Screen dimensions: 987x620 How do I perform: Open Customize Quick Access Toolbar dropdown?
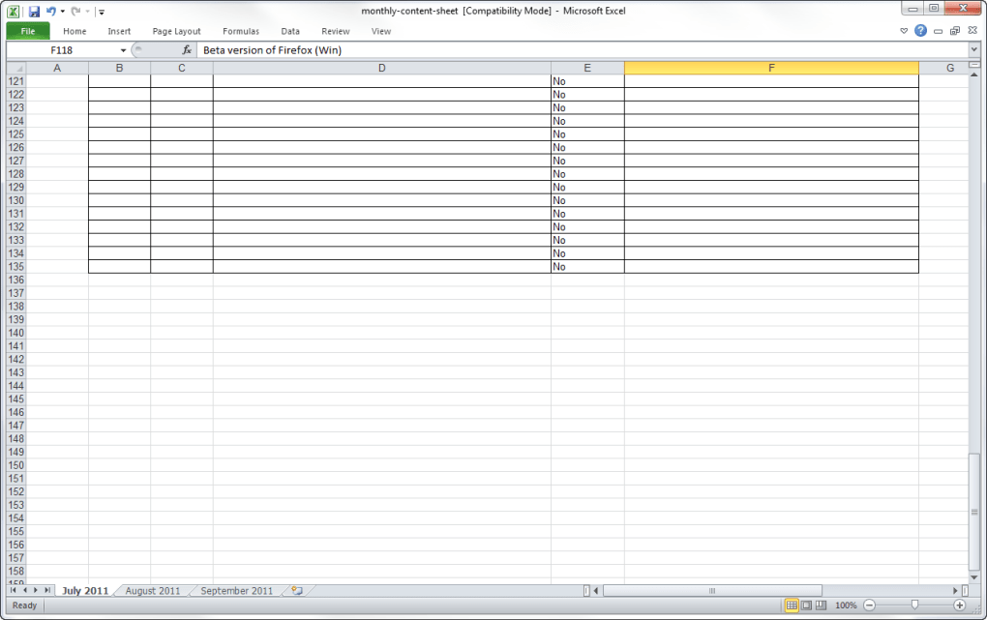pos(102,13)
